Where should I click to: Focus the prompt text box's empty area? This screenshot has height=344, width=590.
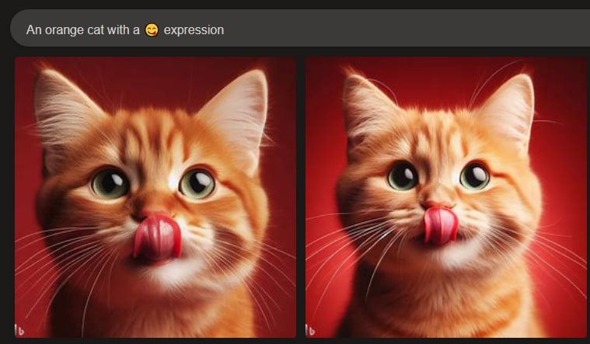pos(407,29)
